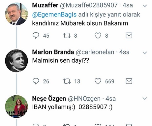Expand the menu arrow on Marlon Branda's tweet
152x126 pixels.
click(145, 53)
